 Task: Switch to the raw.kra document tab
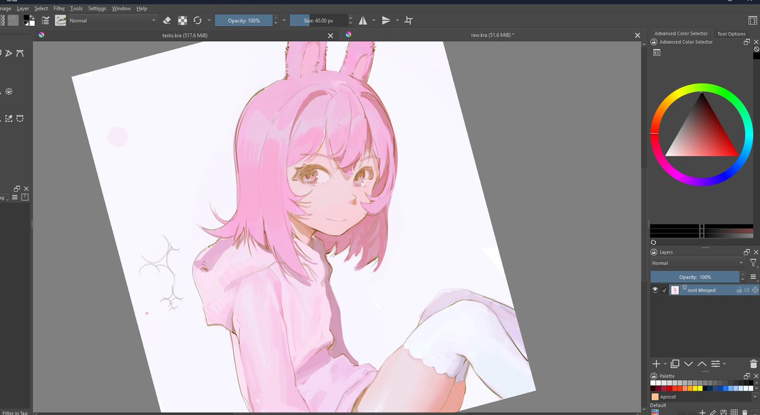[493, 35]
